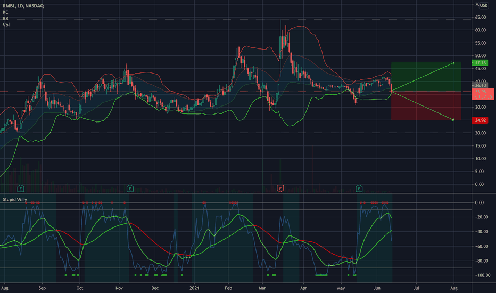Click the gray 36.10 price tag
The width and height of the screenshot is (496, 293).
[480, 85]
